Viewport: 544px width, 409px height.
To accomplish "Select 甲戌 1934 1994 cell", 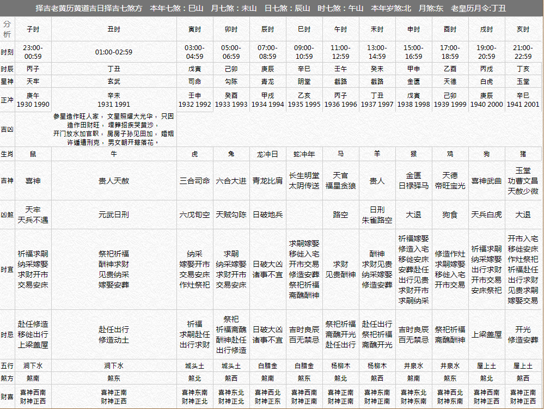I will point(267,100).
